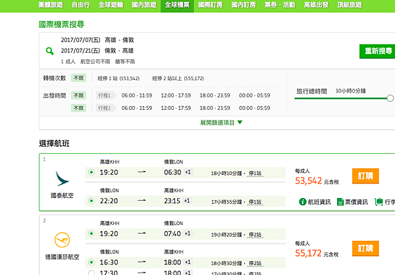Select the 全球機票 menu tab
The height and width of the screenshot is (275, 395).
point(177,5)
